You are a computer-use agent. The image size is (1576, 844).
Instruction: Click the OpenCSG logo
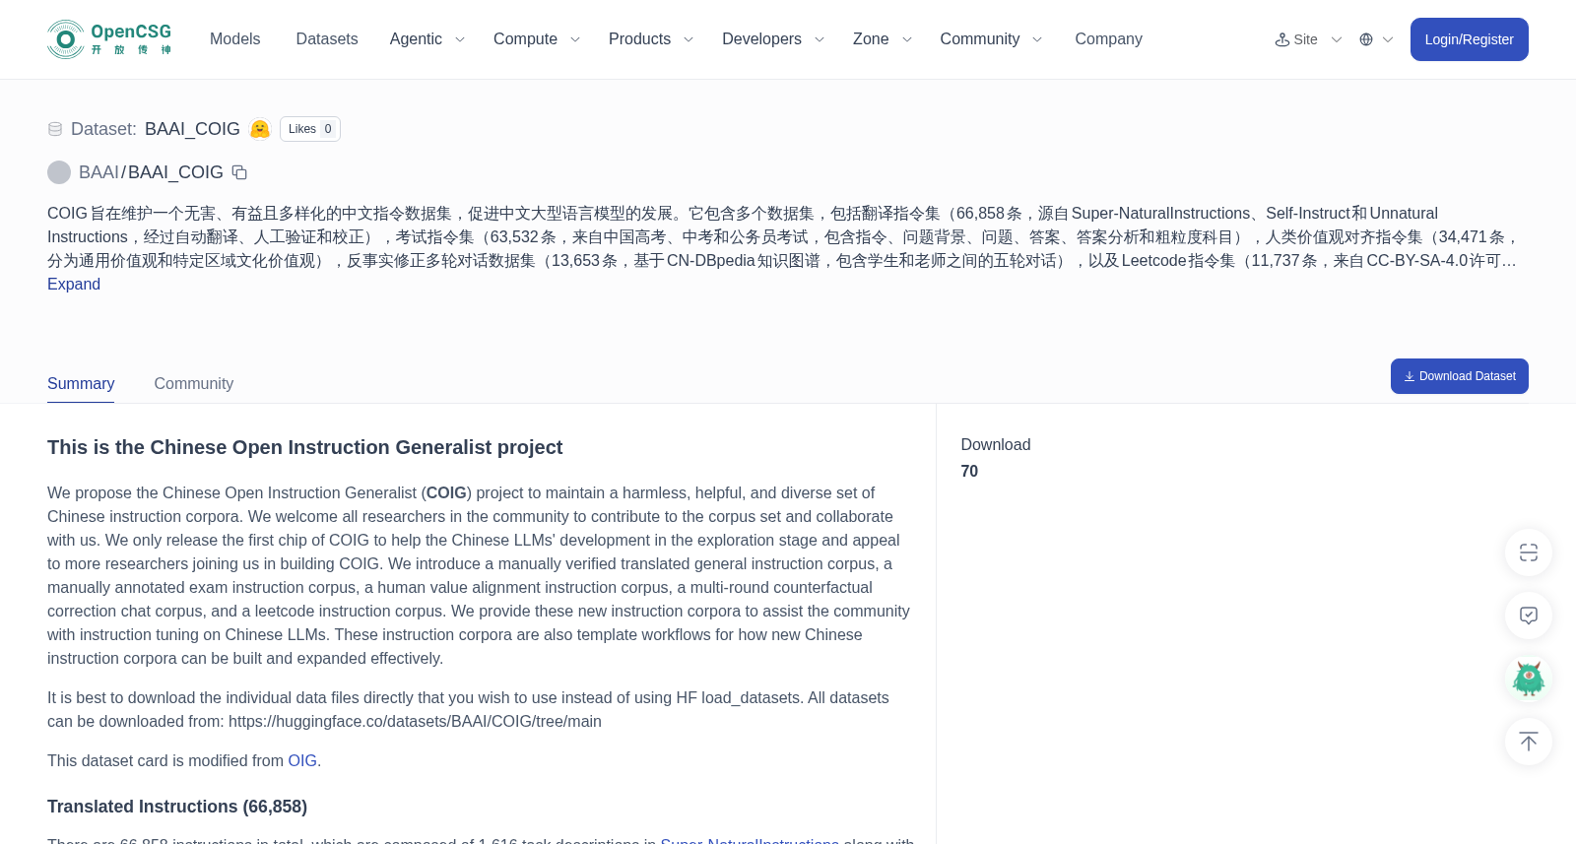click(109, 39)
